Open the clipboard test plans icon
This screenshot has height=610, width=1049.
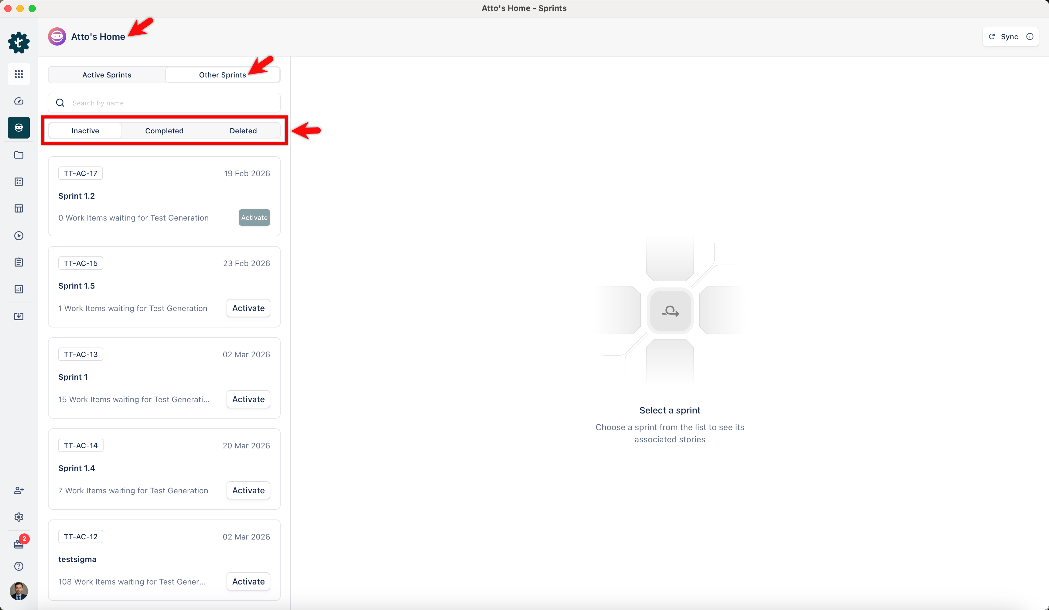coord(19,262)
